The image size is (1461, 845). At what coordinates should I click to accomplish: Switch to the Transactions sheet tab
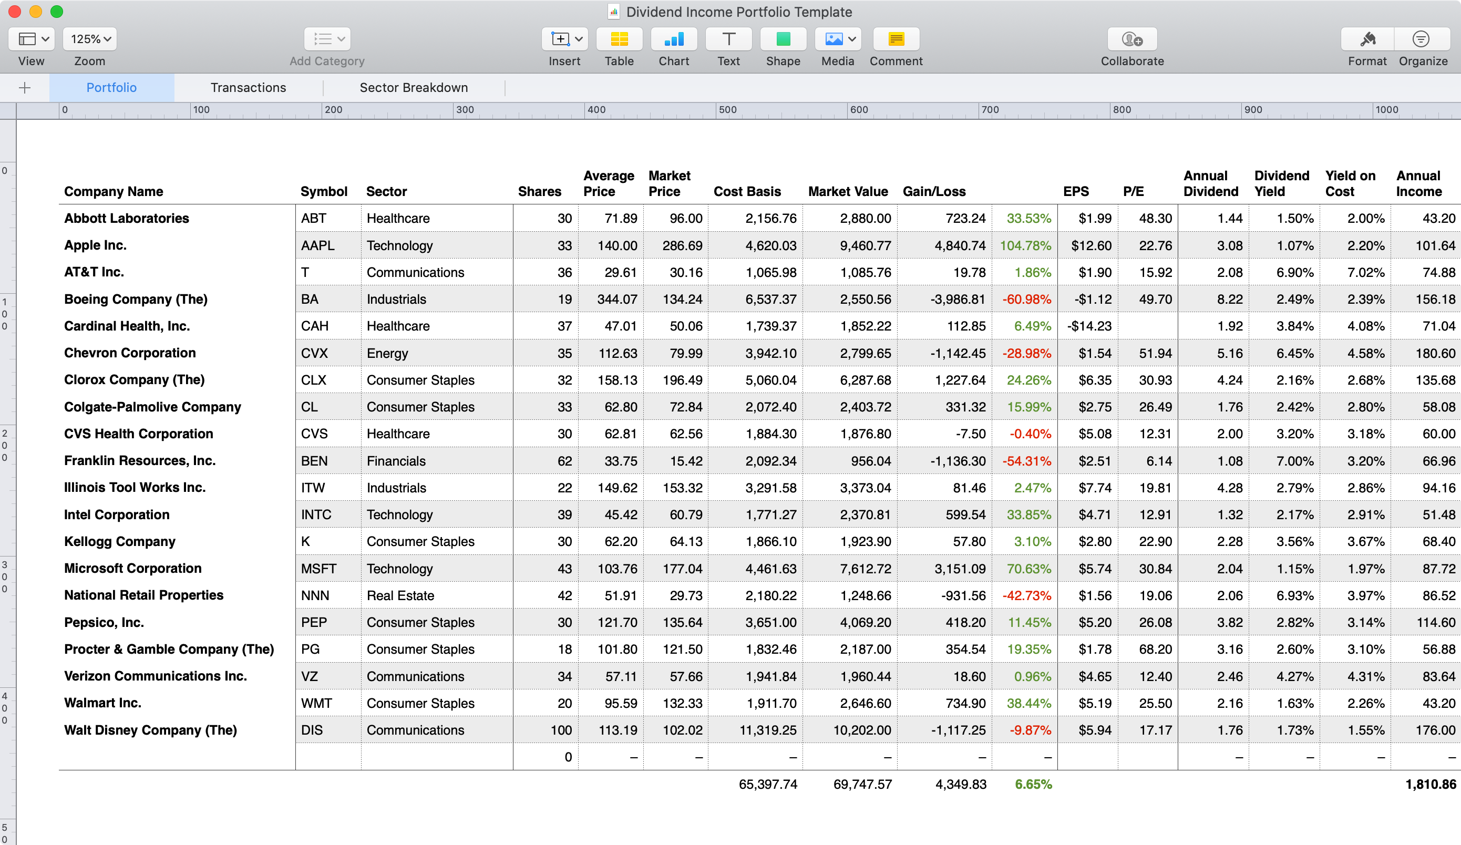coord(248,88)
